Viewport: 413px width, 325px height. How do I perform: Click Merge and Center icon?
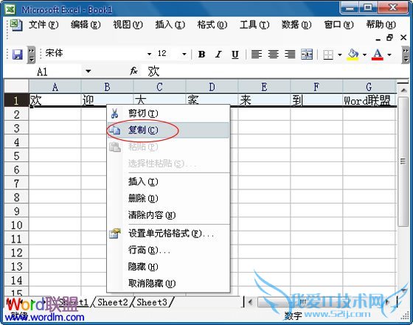tap(307, 55)
